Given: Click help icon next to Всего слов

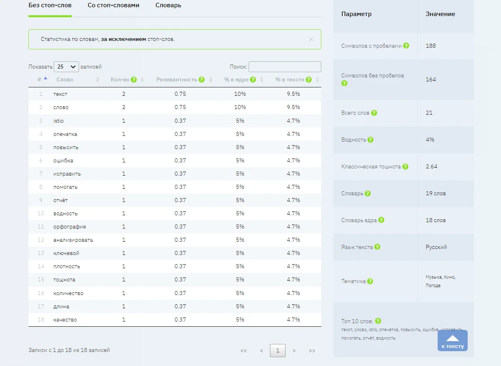Looking at the screenshot, I should click(374, 113).
